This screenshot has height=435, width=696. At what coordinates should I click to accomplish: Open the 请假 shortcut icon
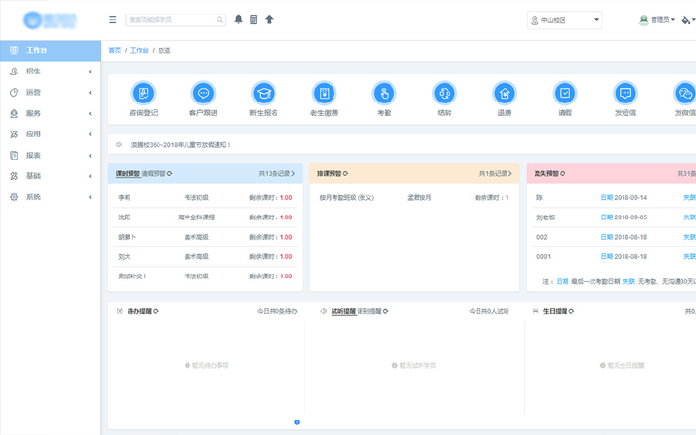(x=565, y=93)
